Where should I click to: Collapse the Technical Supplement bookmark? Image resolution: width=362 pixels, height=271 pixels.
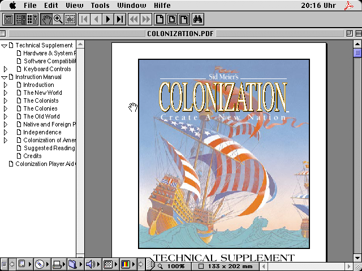[4, 46]
